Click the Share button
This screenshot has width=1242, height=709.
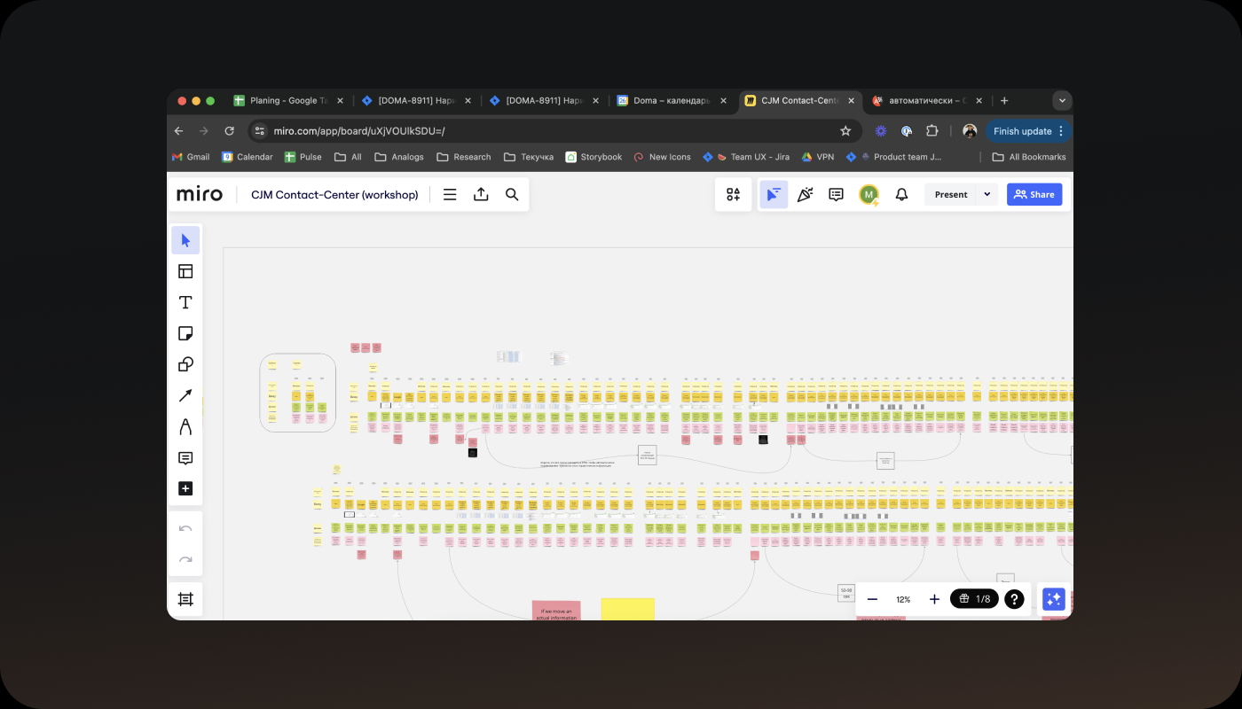point(1034,195)
